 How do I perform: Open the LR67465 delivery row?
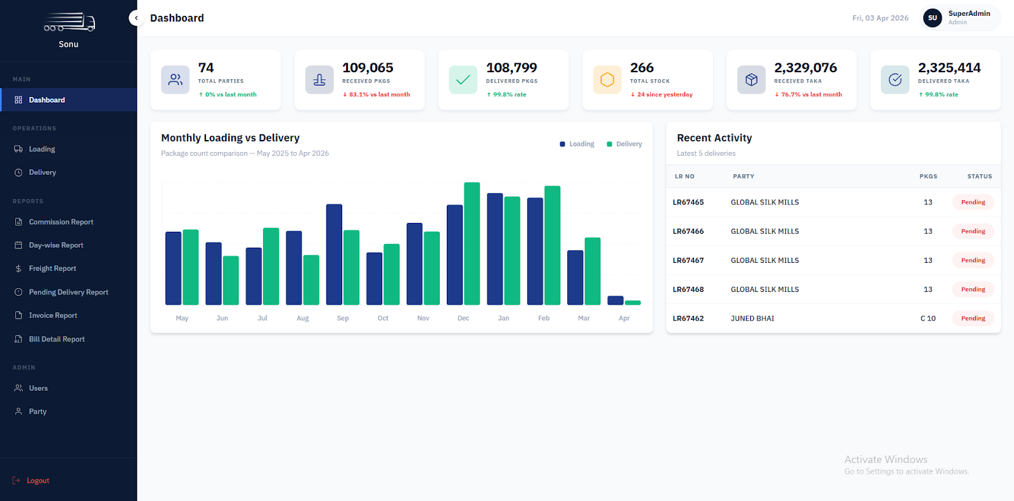coord(688,203)
